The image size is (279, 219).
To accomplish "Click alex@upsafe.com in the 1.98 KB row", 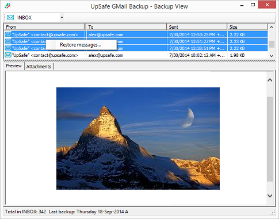I will [106, 55].
